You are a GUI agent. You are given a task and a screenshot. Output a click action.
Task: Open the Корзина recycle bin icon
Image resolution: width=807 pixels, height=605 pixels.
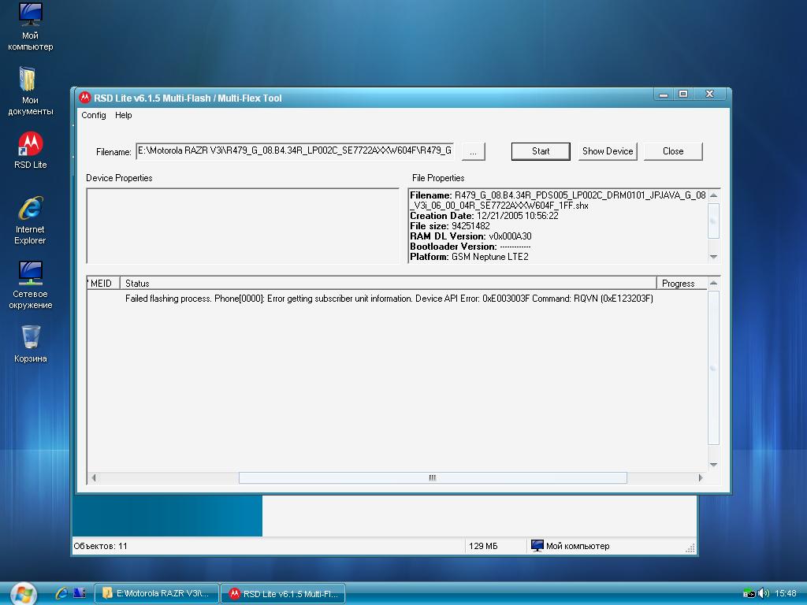pyautogui.click(x=30, y=343)
